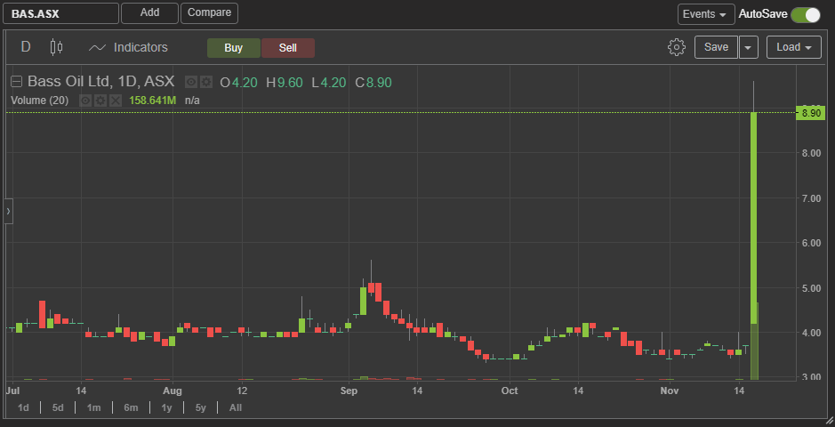Click the 3.00 price axis label
The image size is (835, 427).
tap(811, 378)
